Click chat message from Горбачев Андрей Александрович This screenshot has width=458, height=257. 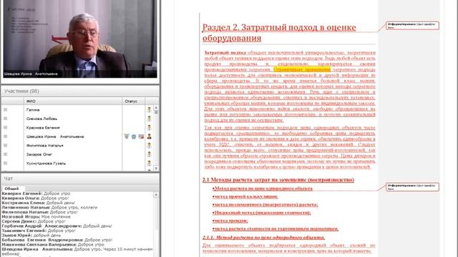coord(57,226)
